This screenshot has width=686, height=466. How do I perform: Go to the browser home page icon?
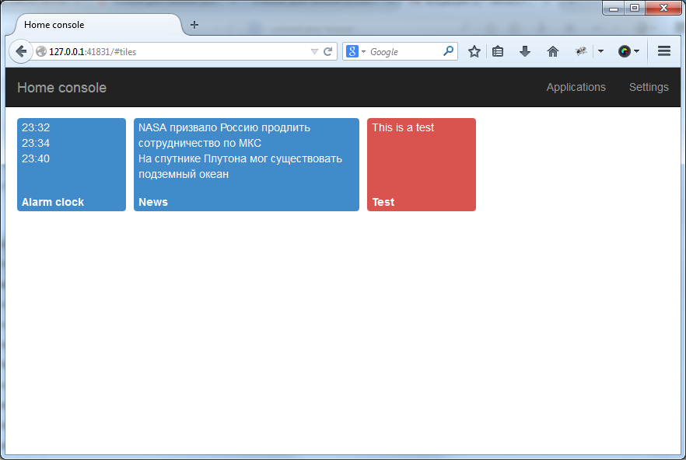coord(553,51)
